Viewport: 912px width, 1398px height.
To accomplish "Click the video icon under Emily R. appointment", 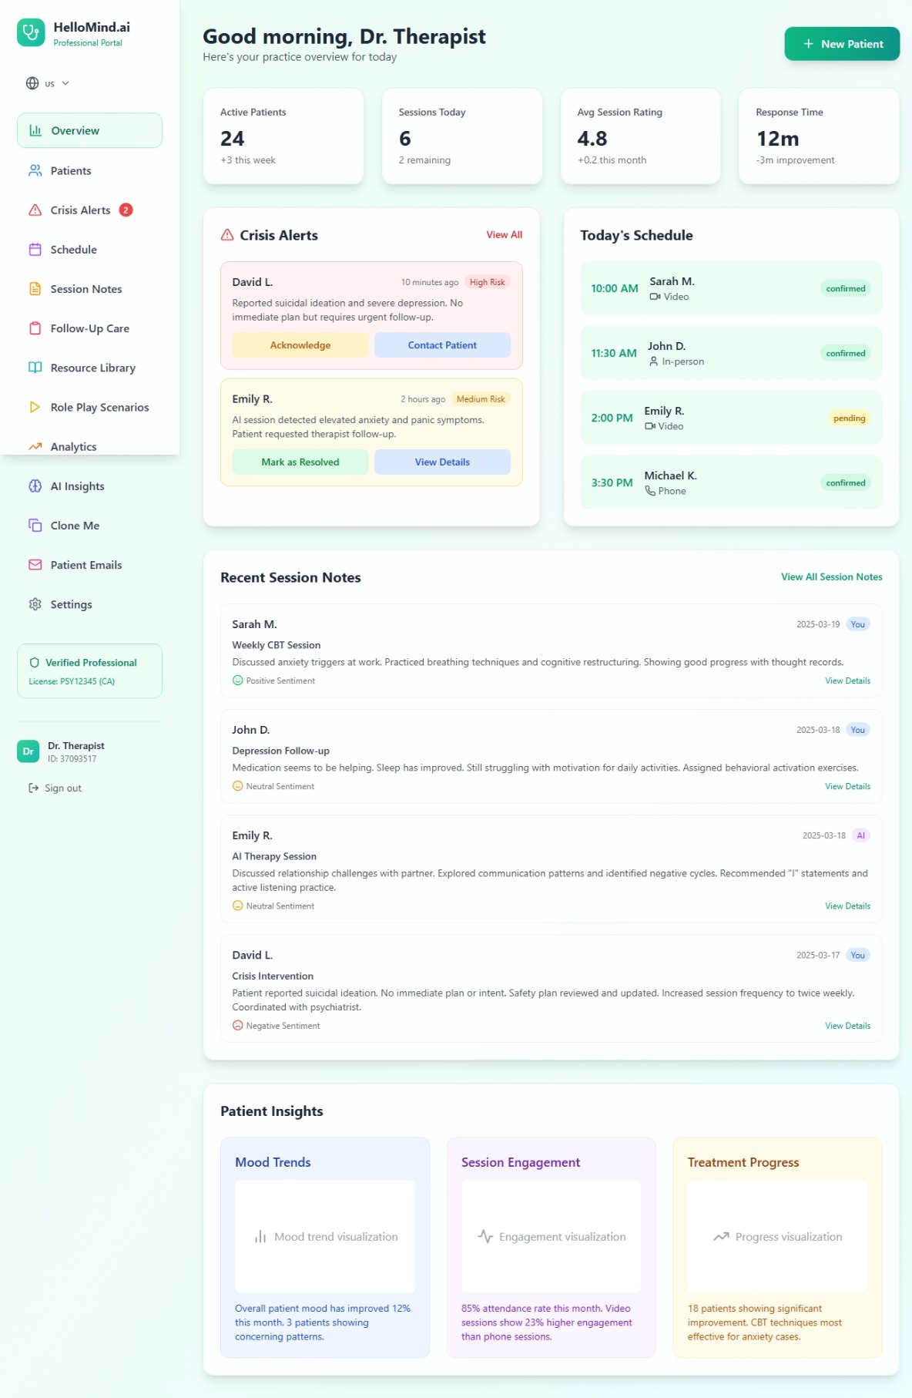I will click(x=650, y=426).
